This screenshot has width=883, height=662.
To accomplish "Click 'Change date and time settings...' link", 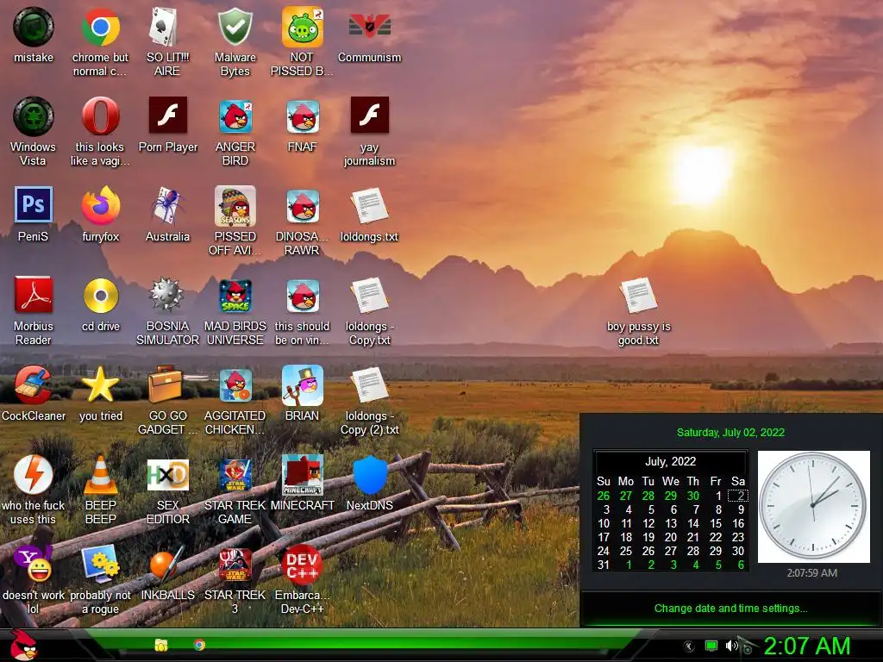I will 730,609.
